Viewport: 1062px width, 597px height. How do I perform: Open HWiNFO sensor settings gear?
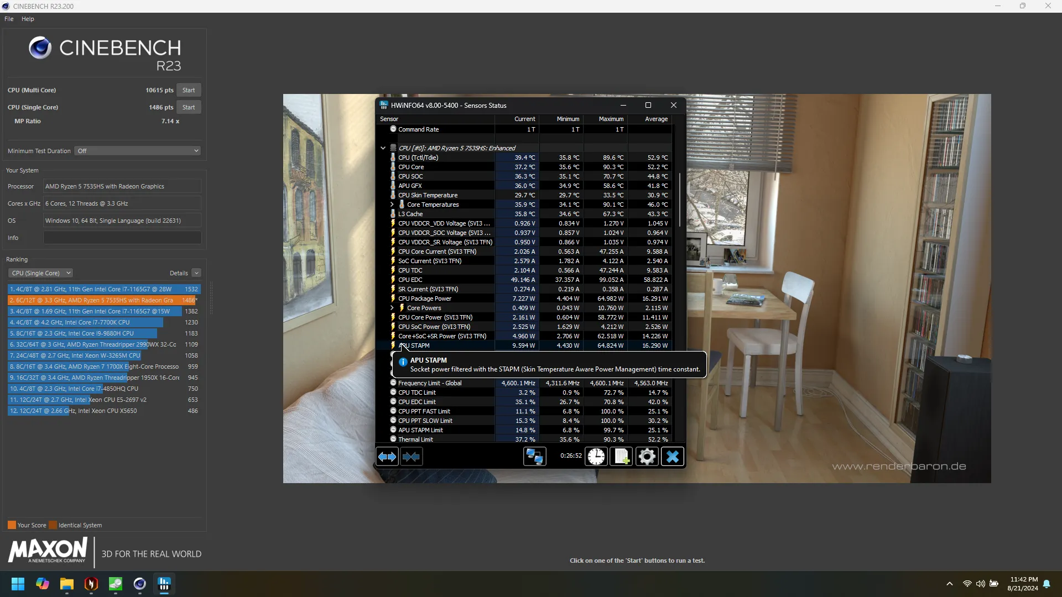[647, 457]
